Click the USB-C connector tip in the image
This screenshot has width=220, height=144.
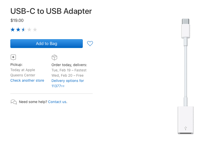186,22
